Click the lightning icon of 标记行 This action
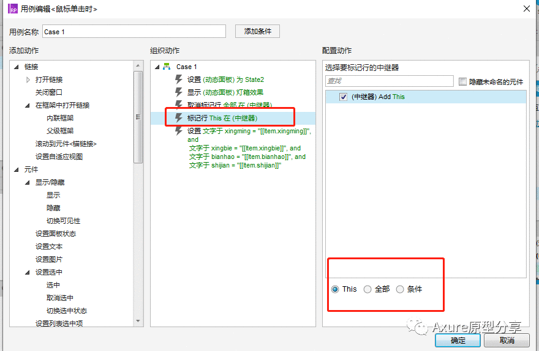Viewport: 539px width, 351px height. [x=178, y=117]
